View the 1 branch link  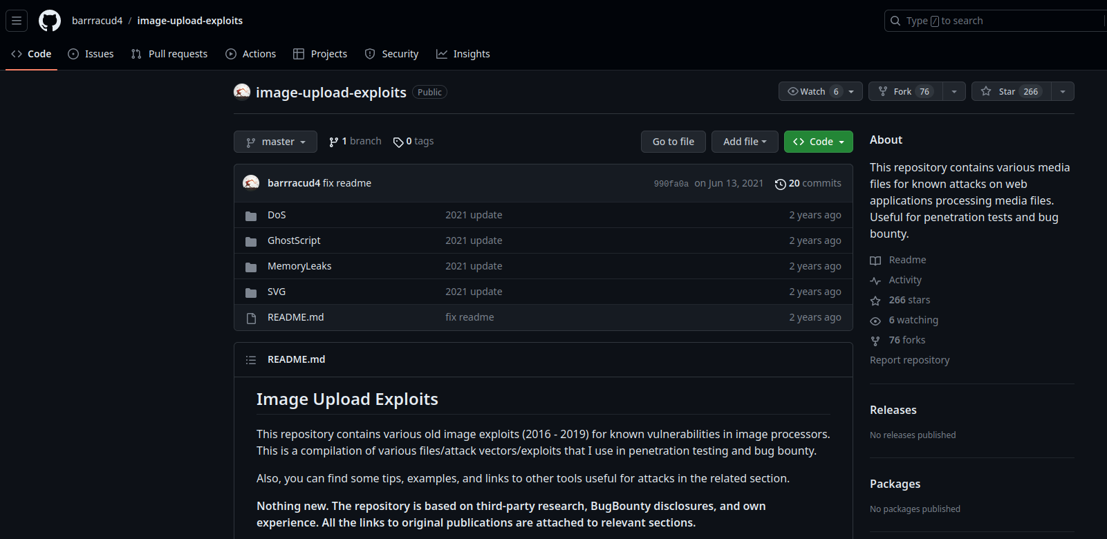355,141
